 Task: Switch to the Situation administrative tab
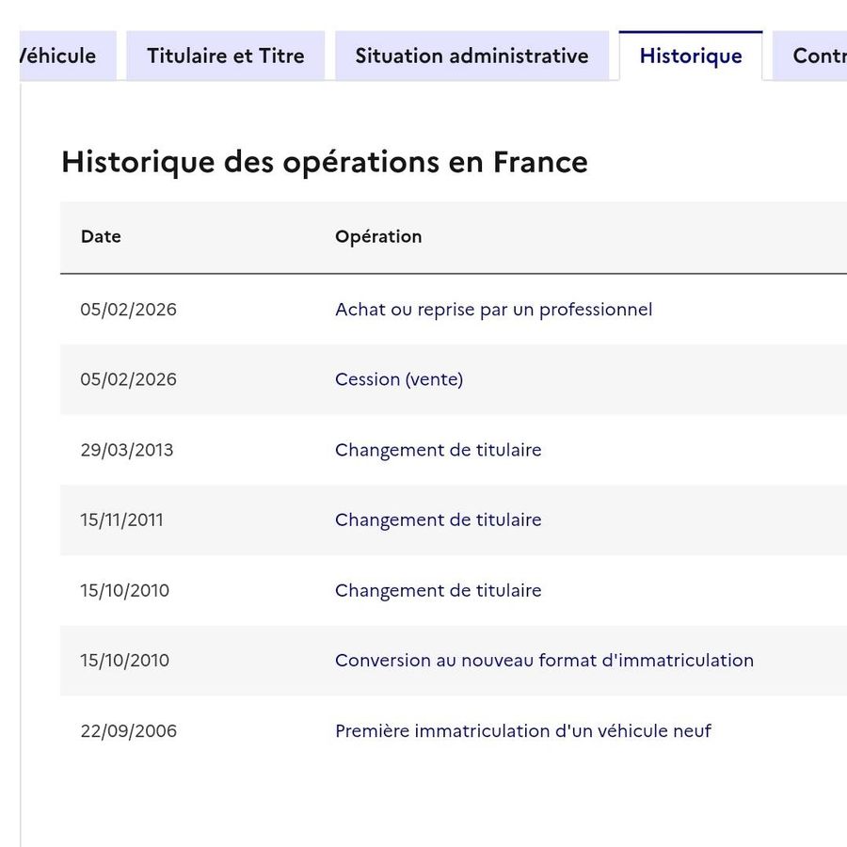pyautogui.click(x=471, y=56)
